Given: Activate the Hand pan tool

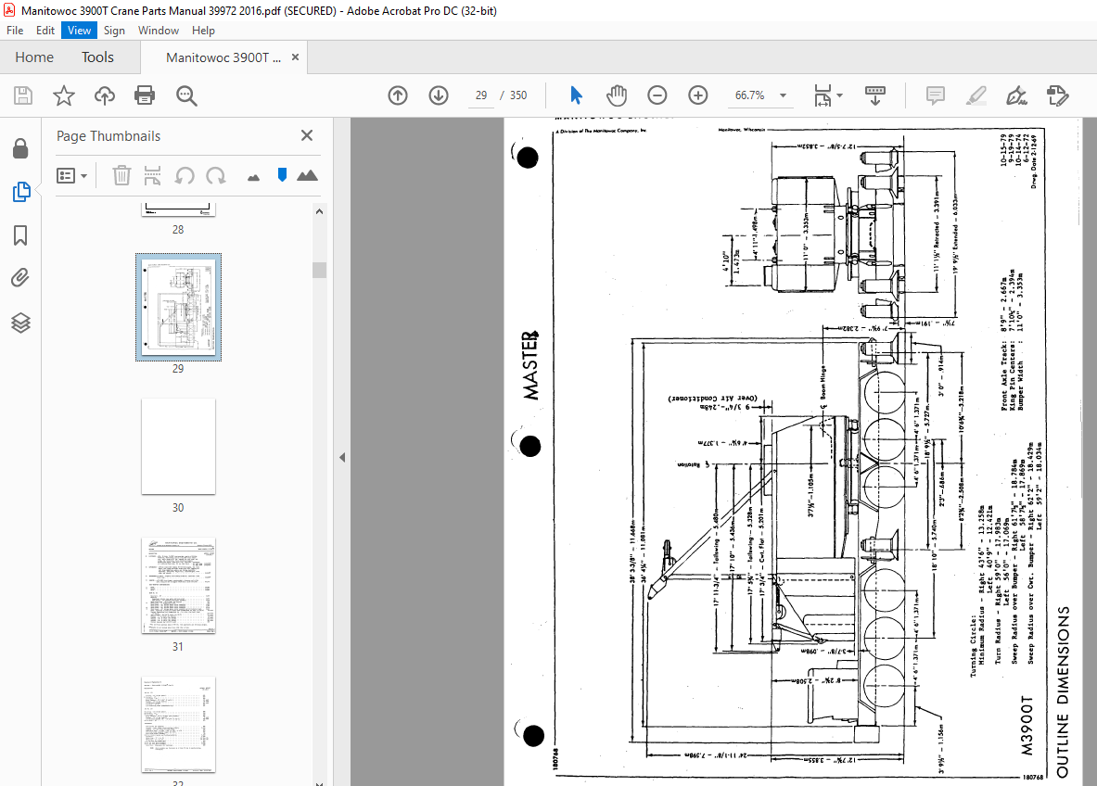Looking at the screenshot, I should click(617, 95).
